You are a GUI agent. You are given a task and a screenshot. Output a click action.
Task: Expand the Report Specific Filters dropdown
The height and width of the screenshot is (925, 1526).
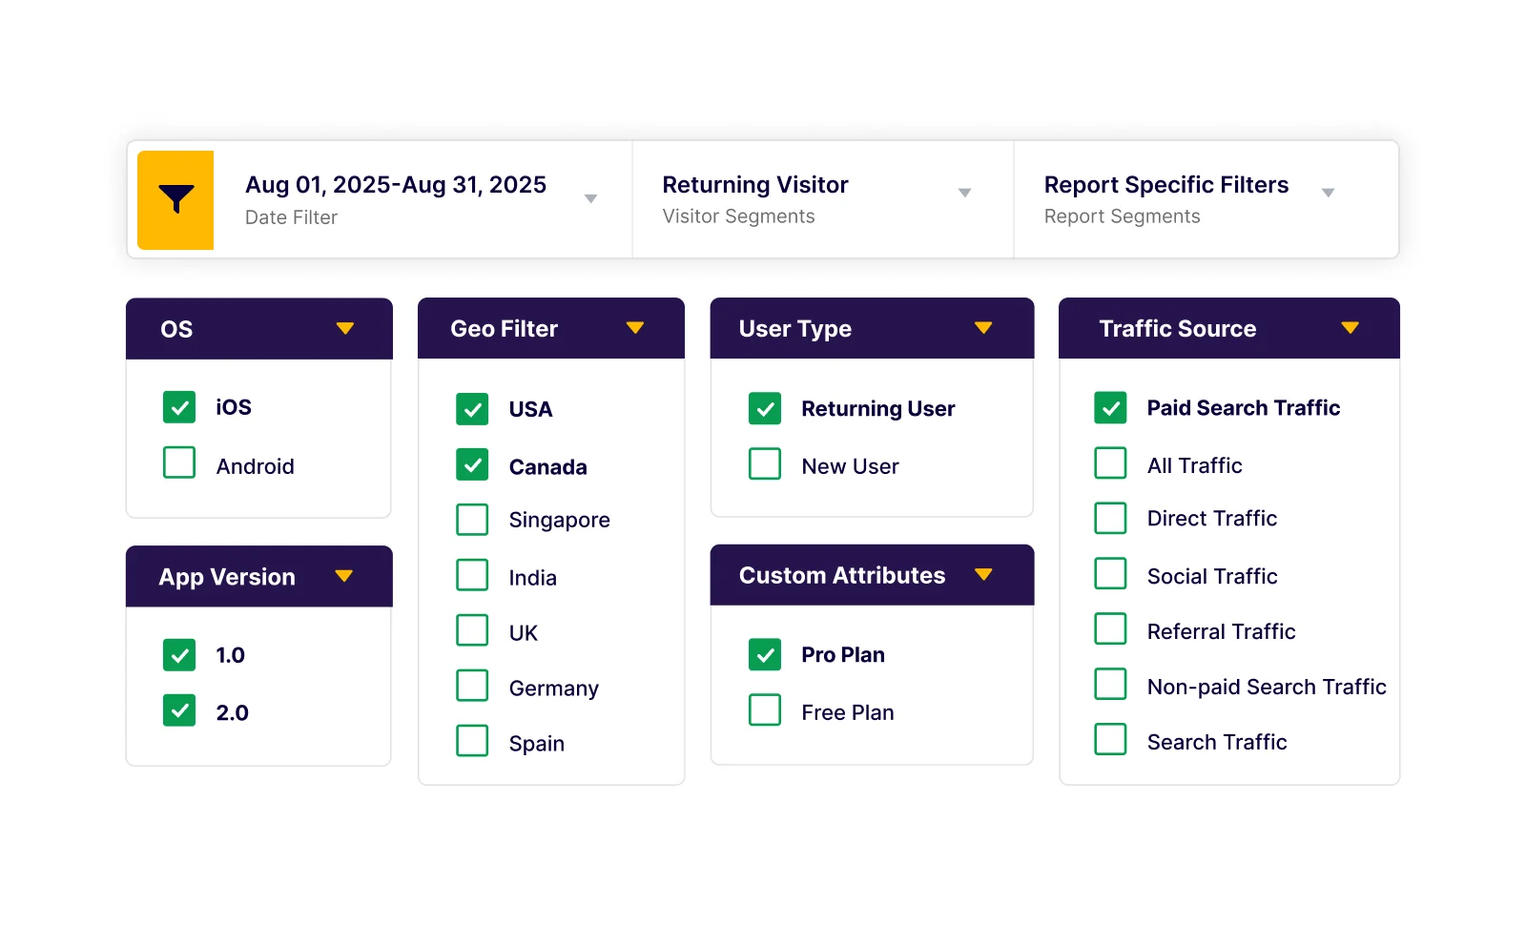[1328, 194]
